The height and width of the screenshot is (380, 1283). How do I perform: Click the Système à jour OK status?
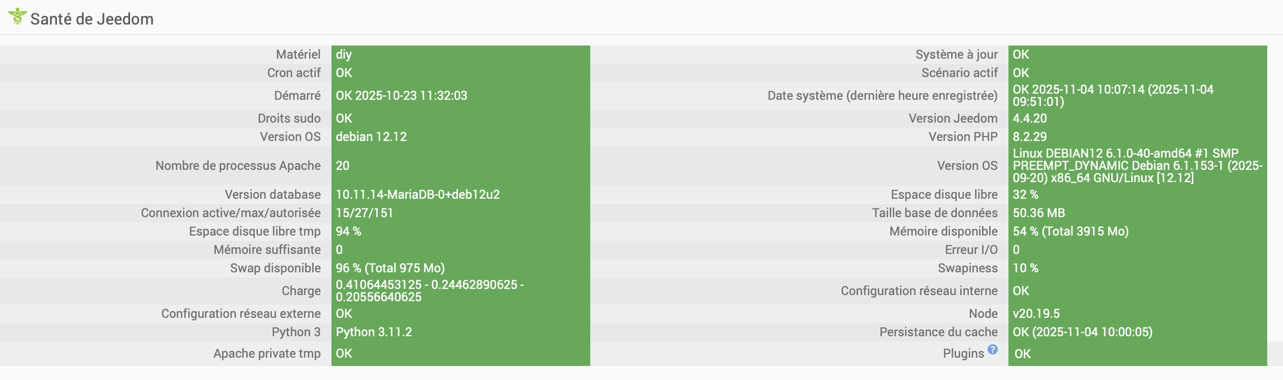coord(1021,54)
